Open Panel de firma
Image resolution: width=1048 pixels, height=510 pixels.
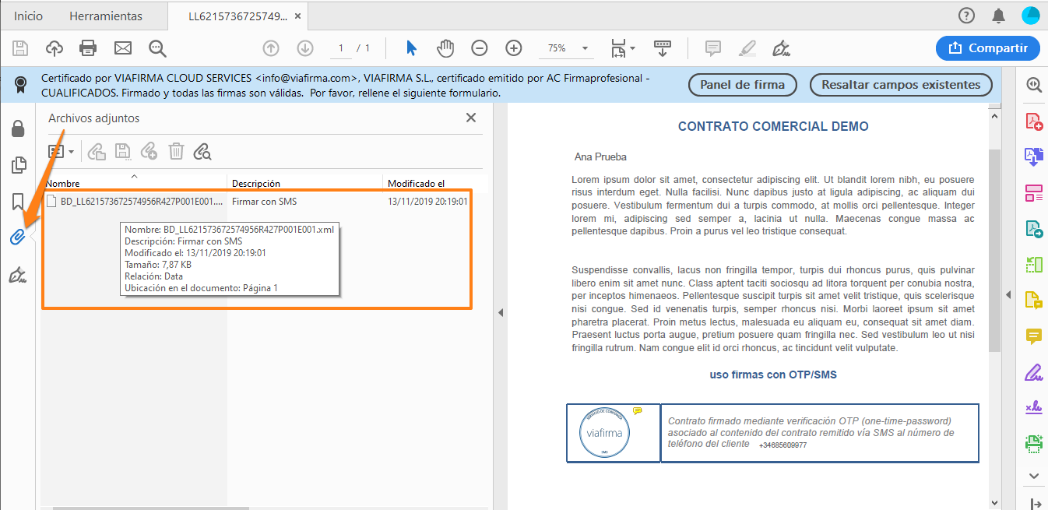pos(743,84)
